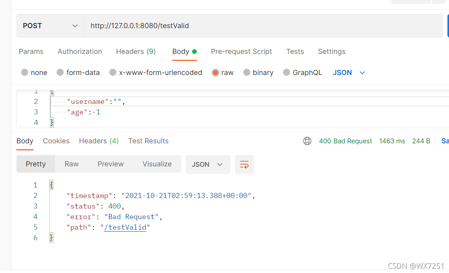The height and width of the screenshot is (273, 449).
Task: Choose GraphQL body type
Action: coord(287,73)
